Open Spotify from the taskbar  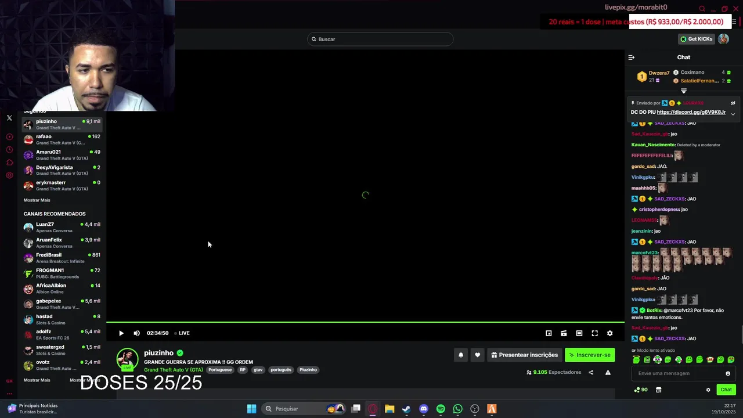coord(441,409)
